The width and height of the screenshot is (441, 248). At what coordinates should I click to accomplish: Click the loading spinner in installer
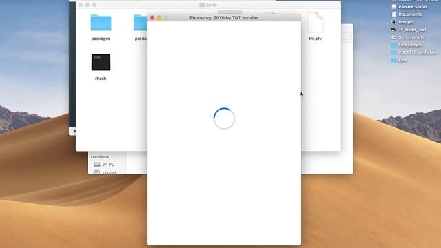(x=224, y=118)
